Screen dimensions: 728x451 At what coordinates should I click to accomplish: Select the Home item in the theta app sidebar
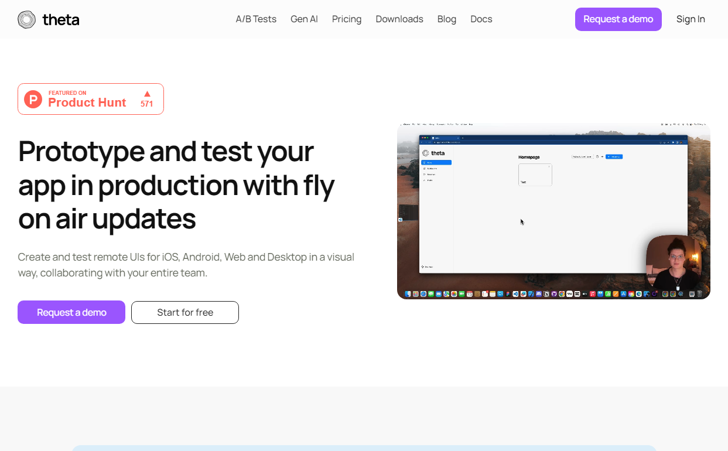435,162
